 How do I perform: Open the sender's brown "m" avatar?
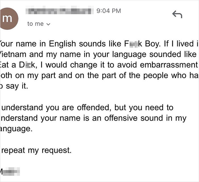tap(11, 19)
